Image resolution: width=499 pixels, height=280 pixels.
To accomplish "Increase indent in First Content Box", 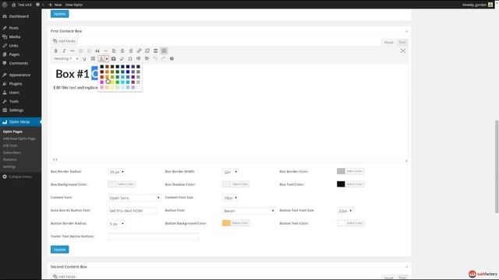I will point(147,59).
